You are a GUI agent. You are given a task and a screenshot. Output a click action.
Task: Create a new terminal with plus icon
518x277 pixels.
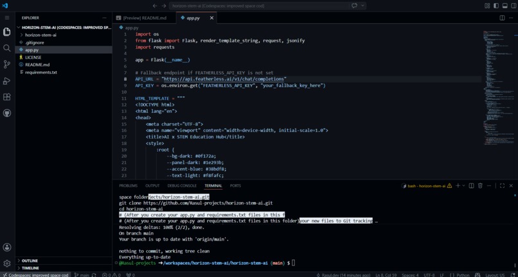click(x=458, y=186)
